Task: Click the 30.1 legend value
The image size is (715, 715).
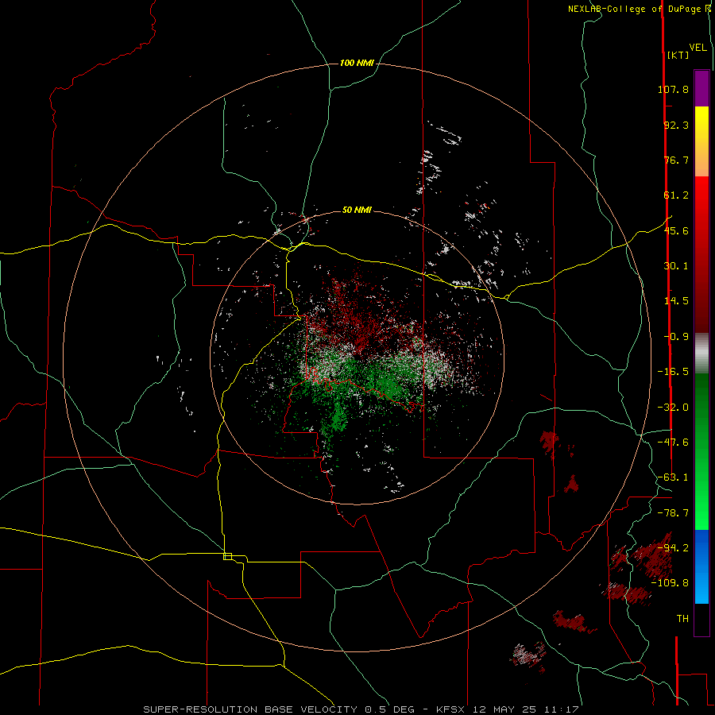Action: tap(676, 266)
